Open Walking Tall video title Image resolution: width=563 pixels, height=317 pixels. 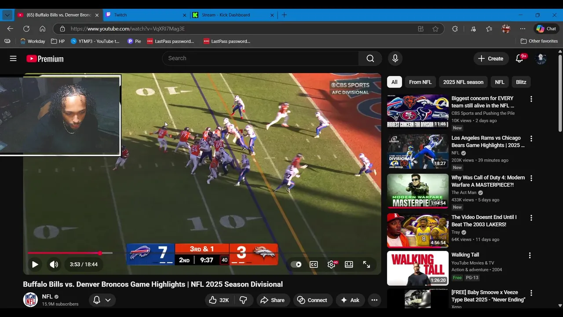465,255
